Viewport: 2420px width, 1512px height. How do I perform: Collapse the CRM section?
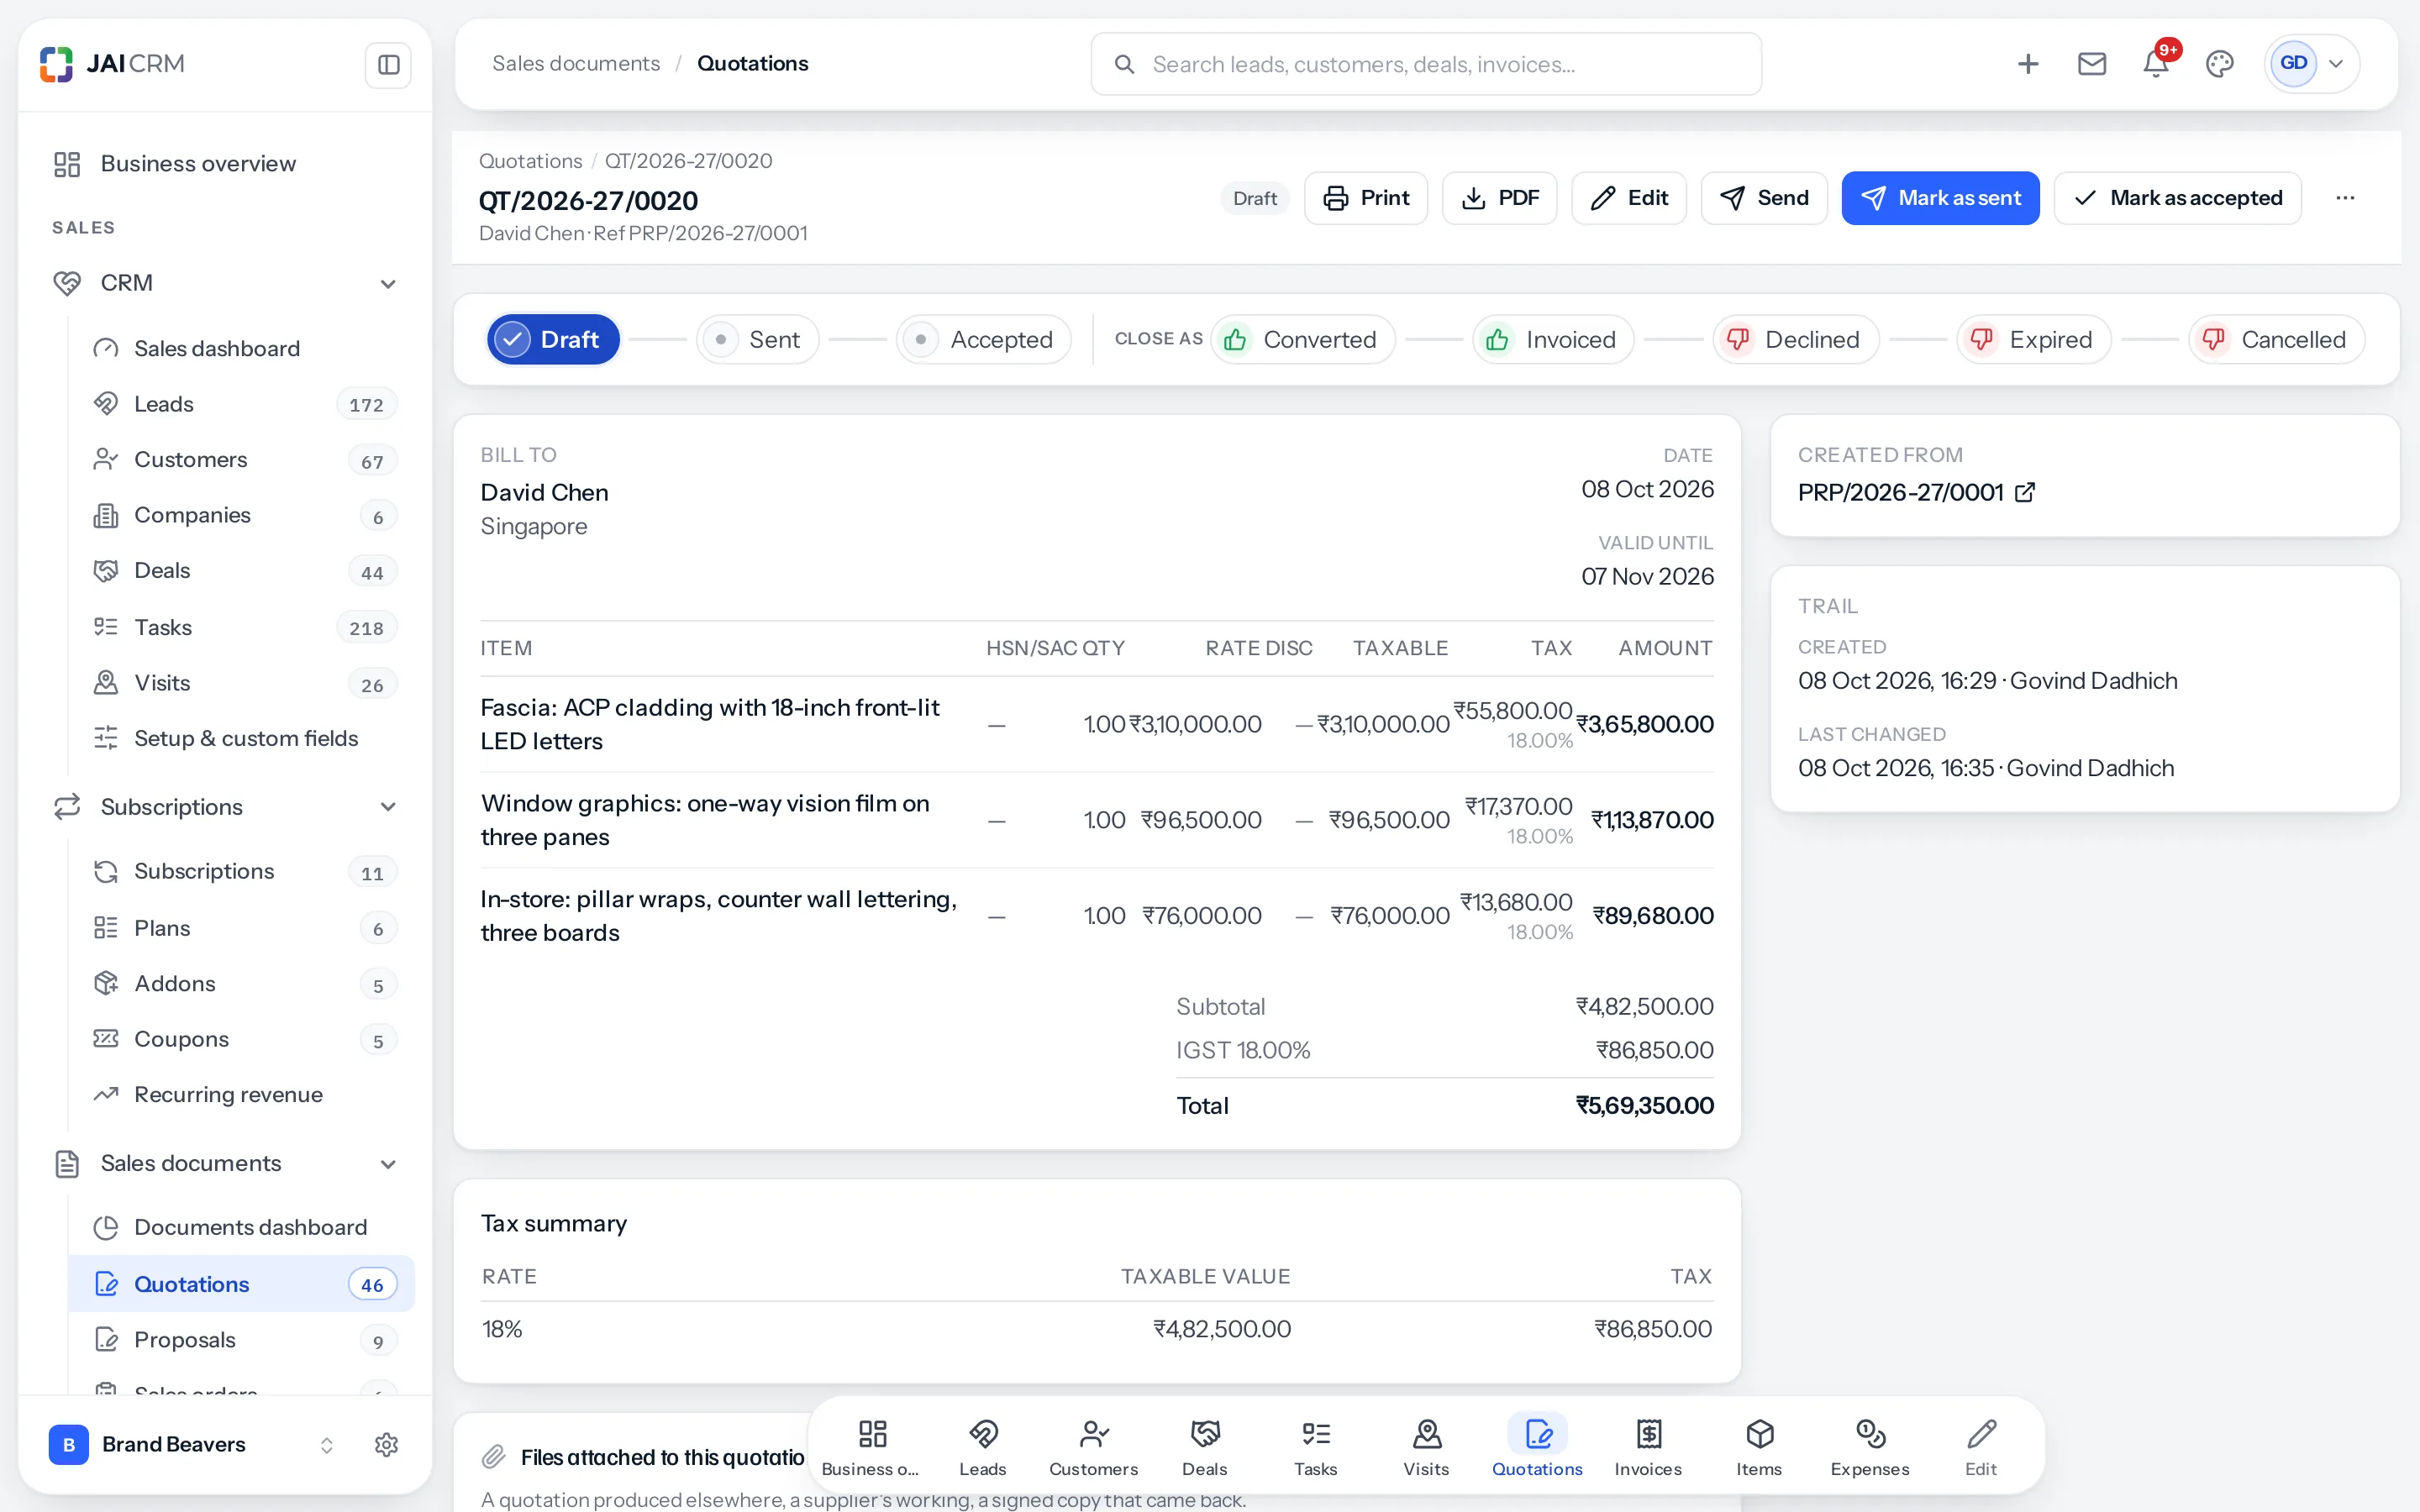388,284
